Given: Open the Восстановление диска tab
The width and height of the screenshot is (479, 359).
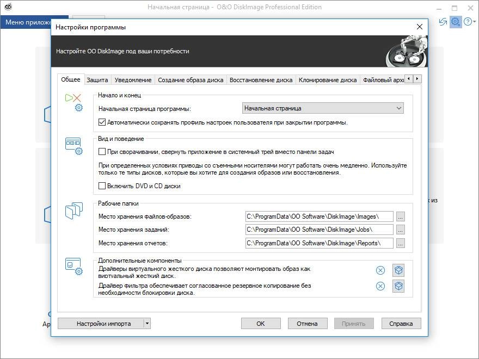Looking at the screenshot, I should pos(261,80).
